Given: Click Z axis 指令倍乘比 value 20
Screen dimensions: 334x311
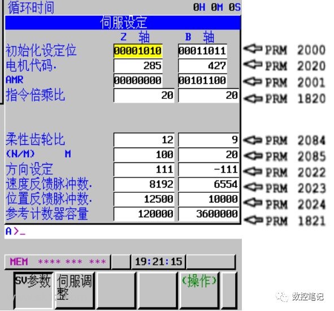Looking at the screenshot, I should (x=144, y=96).
